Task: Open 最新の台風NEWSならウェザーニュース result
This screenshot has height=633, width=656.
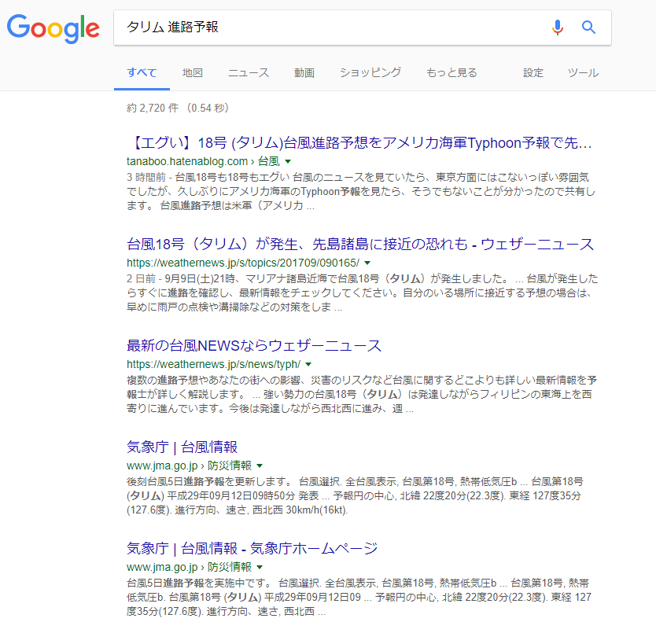Action: tap(254, 346)
